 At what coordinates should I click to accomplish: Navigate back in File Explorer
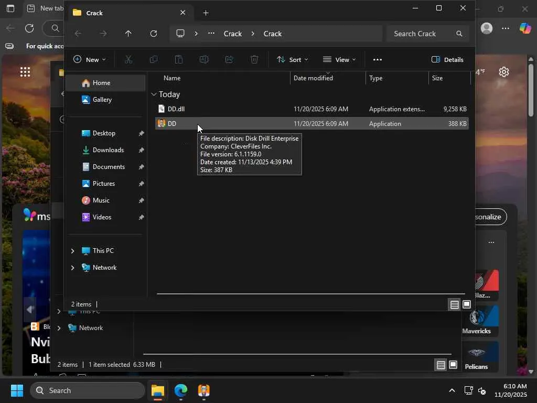[78, 34]
